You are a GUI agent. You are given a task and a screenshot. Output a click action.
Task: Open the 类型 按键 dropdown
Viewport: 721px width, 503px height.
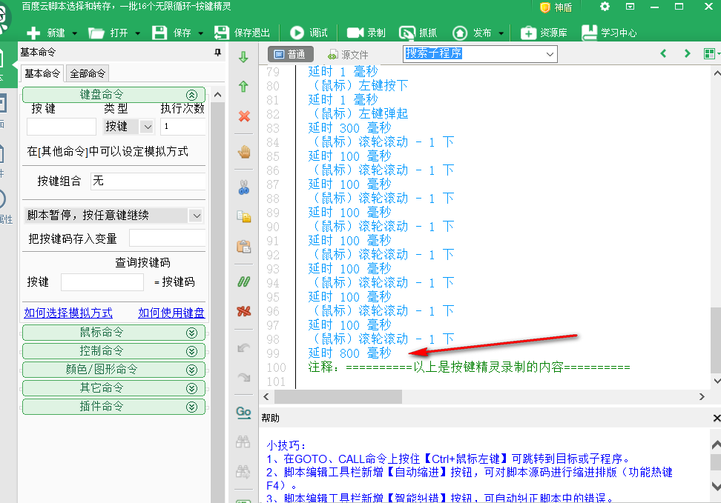(x=147, y=127)
